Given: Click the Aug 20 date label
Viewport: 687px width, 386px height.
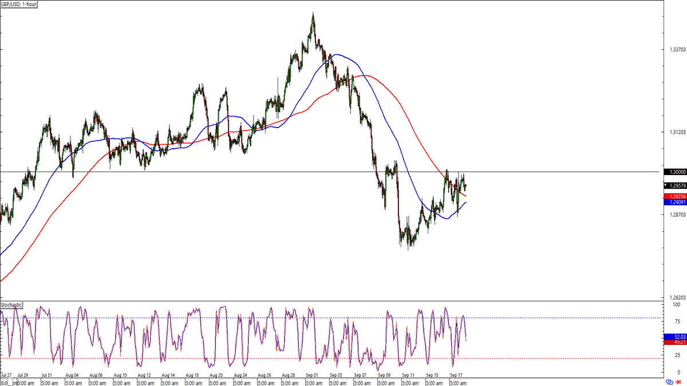Looking at the screenshot, I should (x=216, y=376).
